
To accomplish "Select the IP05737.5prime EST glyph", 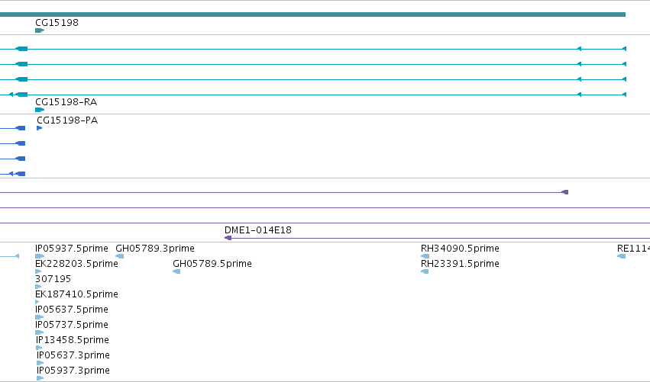I will 40,332.
